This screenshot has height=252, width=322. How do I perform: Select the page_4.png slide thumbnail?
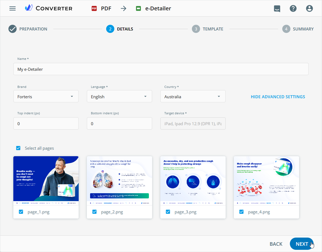pyautogui.click(x=266, y=179)
